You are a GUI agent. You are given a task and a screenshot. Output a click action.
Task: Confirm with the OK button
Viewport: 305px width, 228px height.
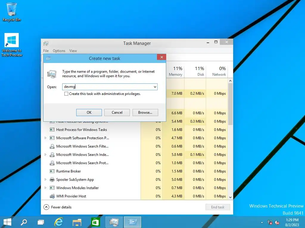click(89, 113)
